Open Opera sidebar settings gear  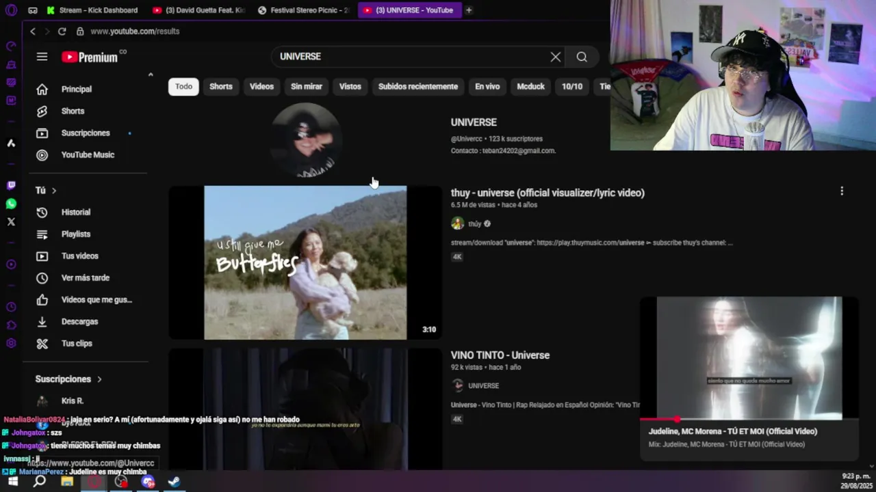[11, 343]
